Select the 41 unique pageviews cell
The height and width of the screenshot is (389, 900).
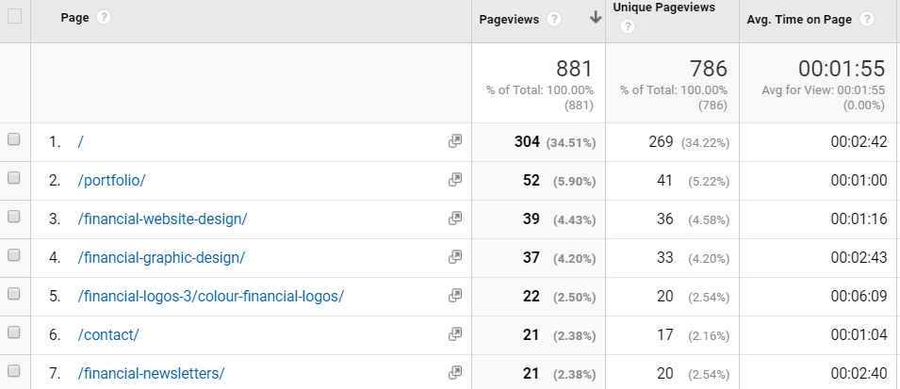[x=664, y=180]
